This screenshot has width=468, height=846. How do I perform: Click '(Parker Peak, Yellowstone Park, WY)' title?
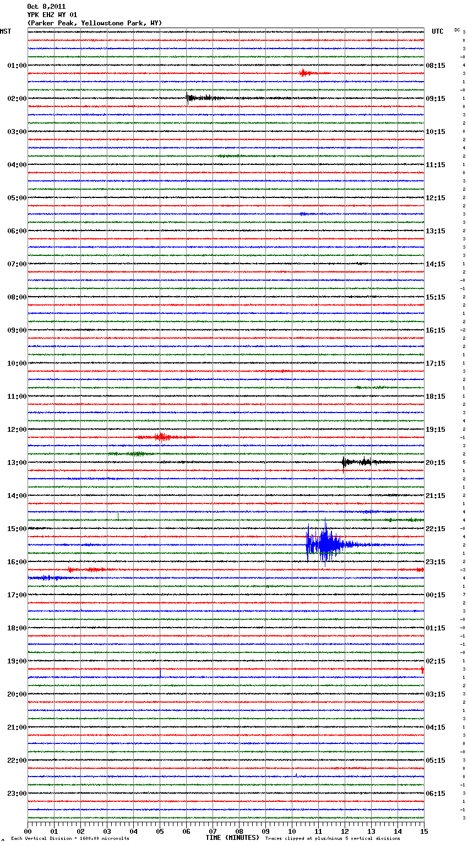pyautogui.click(x=95, y=23)
